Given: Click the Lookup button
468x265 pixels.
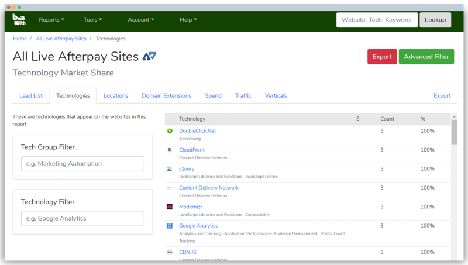Looking at the screenshot, I should (435, 20).
